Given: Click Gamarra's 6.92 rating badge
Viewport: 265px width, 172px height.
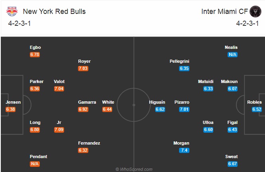Looking at the screenshot, I should (x=83, y=109).
